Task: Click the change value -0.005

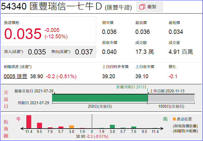Action: [x=52, y=30]
